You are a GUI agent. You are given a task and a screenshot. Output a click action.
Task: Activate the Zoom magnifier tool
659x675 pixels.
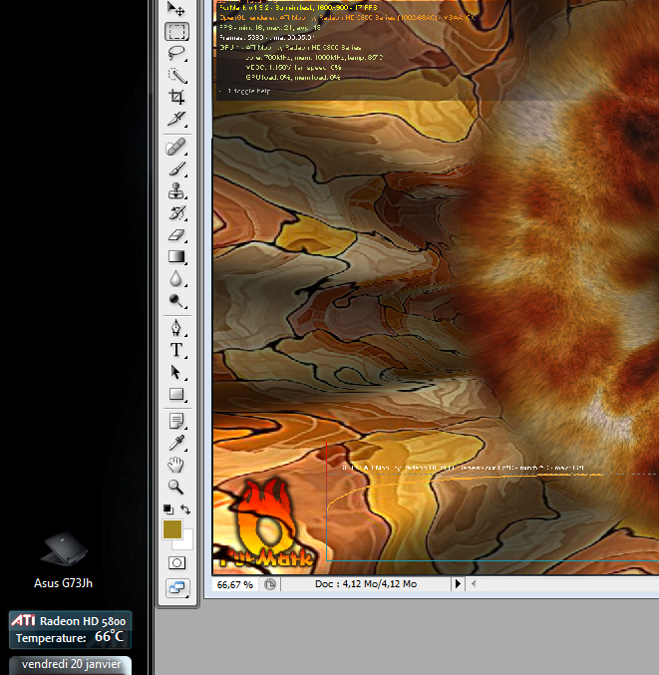coord(177,487)
